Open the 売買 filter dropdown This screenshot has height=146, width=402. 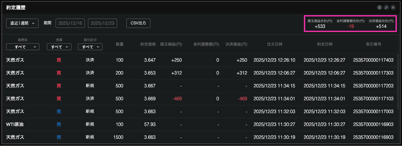(59, 47)
